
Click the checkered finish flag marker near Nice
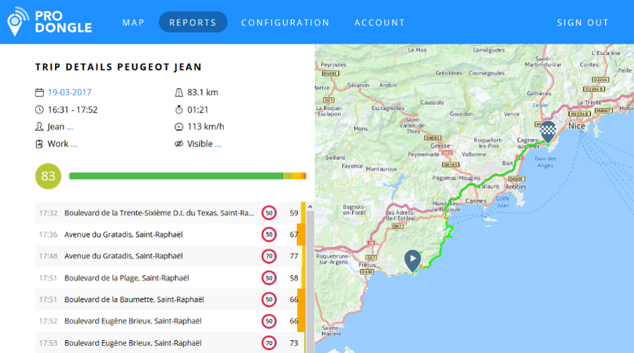(547, 130)
